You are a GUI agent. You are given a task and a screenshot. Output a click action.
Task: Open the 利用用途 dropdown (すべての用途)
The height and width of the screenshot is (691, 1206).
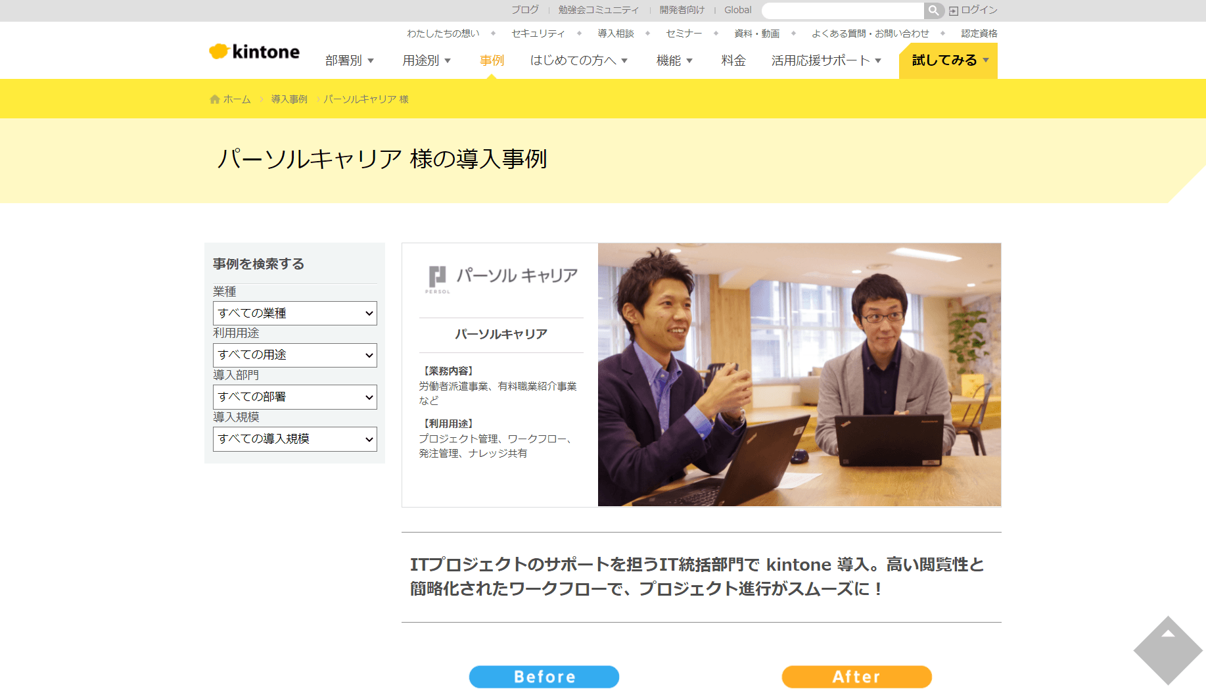pos(294,355)
